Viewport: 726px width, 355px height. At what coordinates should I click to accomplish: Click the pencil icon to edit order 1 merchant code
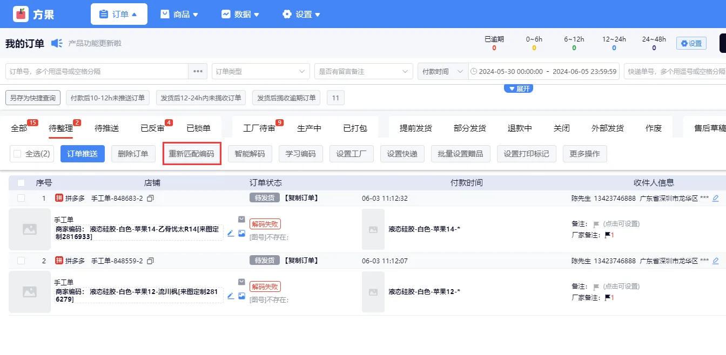click(231, 233)
